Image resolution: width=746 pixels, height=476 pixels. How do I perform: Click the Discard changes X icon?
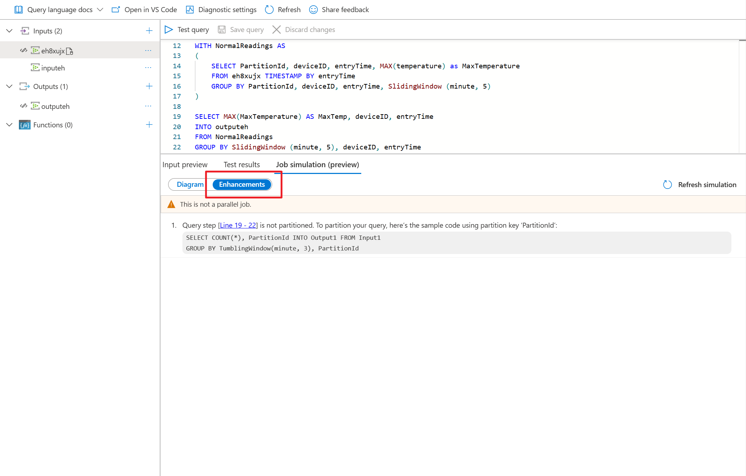point(276,30)
